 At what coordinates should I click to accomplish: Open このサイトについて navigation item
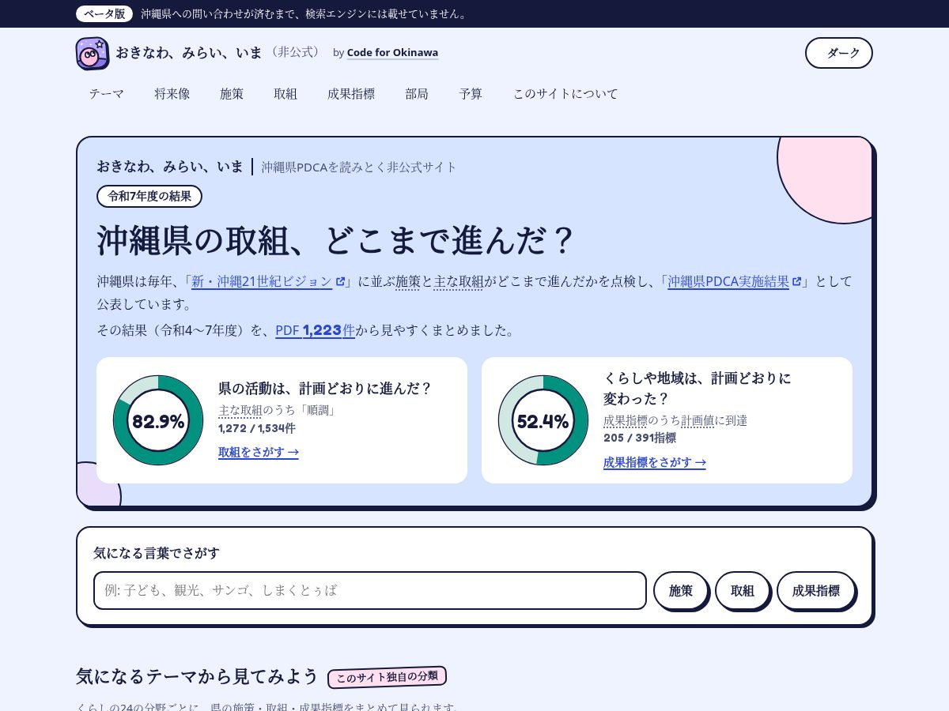coord(565,93)
